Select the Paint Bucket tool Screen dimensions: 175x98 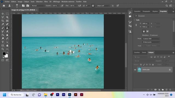point(3,35)
